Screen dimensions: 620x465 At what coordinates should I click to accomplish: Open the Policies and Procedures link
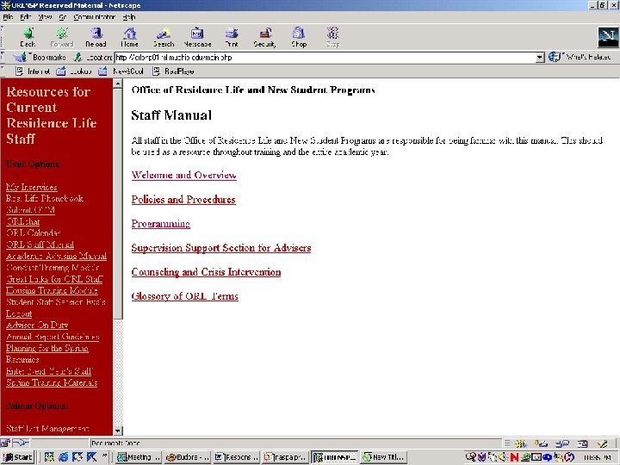click(183, 199)
